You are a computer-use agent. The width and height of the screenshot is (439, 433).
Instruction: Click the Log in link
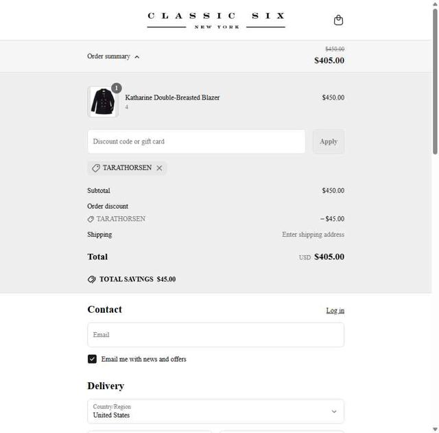[x=335, y=310]
